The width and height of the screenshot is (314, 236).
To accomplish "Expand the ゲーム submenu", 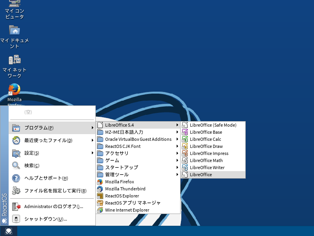I will (x=112, y=160).
